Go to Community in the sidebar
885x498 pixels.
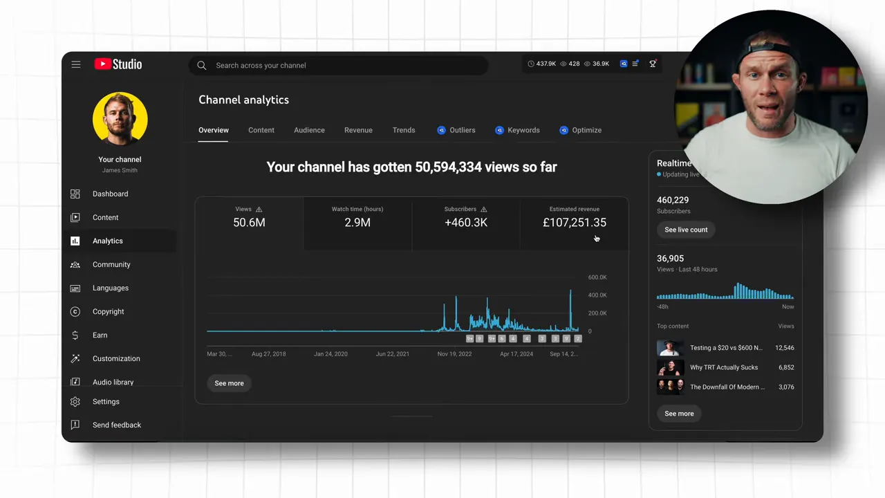(x=111, y=264)
